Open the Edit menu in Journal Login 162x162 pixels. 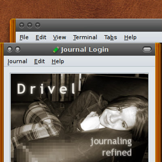click(x=39, y=62)
